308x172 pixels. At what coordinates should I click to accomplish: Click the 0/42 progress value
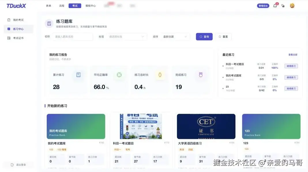click(x=262, y=90)
